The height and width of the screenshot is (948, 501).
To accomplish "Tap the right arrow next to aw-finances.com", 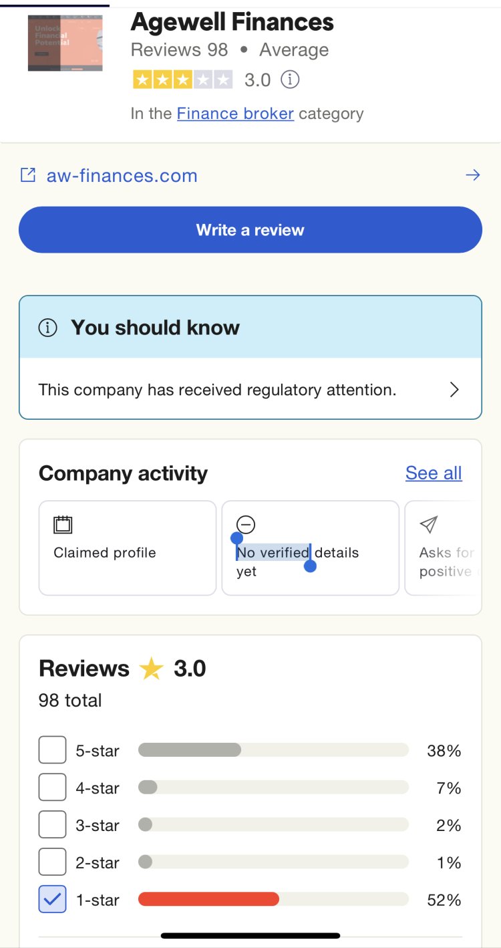I will [x=472, y=176].
